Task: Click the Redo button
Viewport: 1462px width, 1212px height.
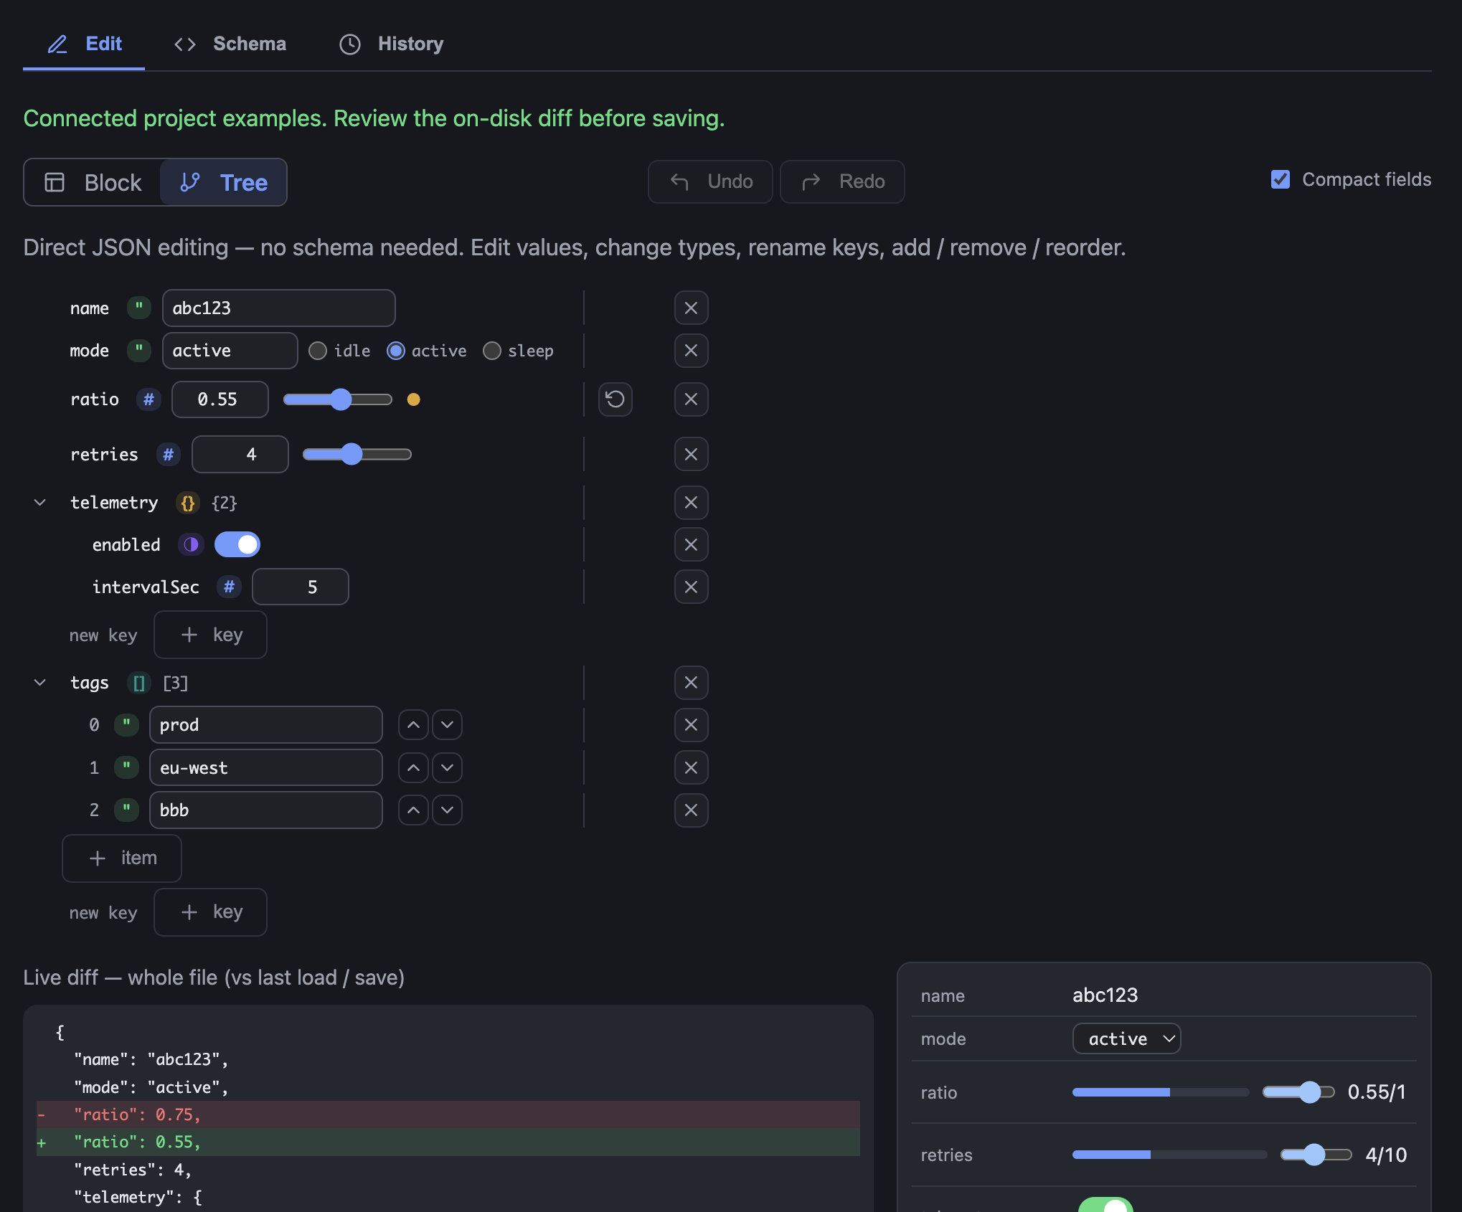Action: [842, 181]
